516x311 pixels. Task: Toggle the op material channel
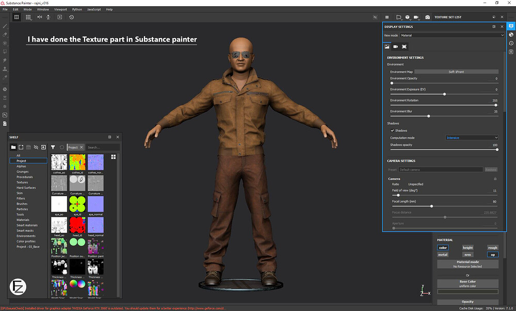[x=493, y=254]
